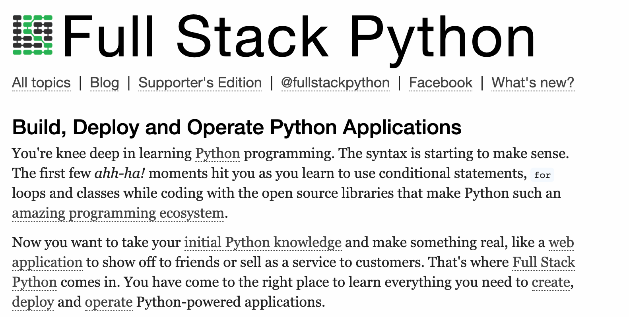The height and width of the screenshot is (317, 629).
Task: Click the deploy link
Action: [33, 302]
